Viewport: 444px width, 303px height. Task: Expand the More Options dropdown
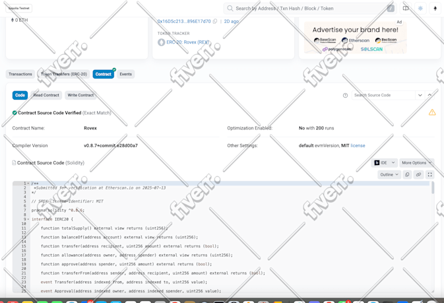tap(416, 162)
